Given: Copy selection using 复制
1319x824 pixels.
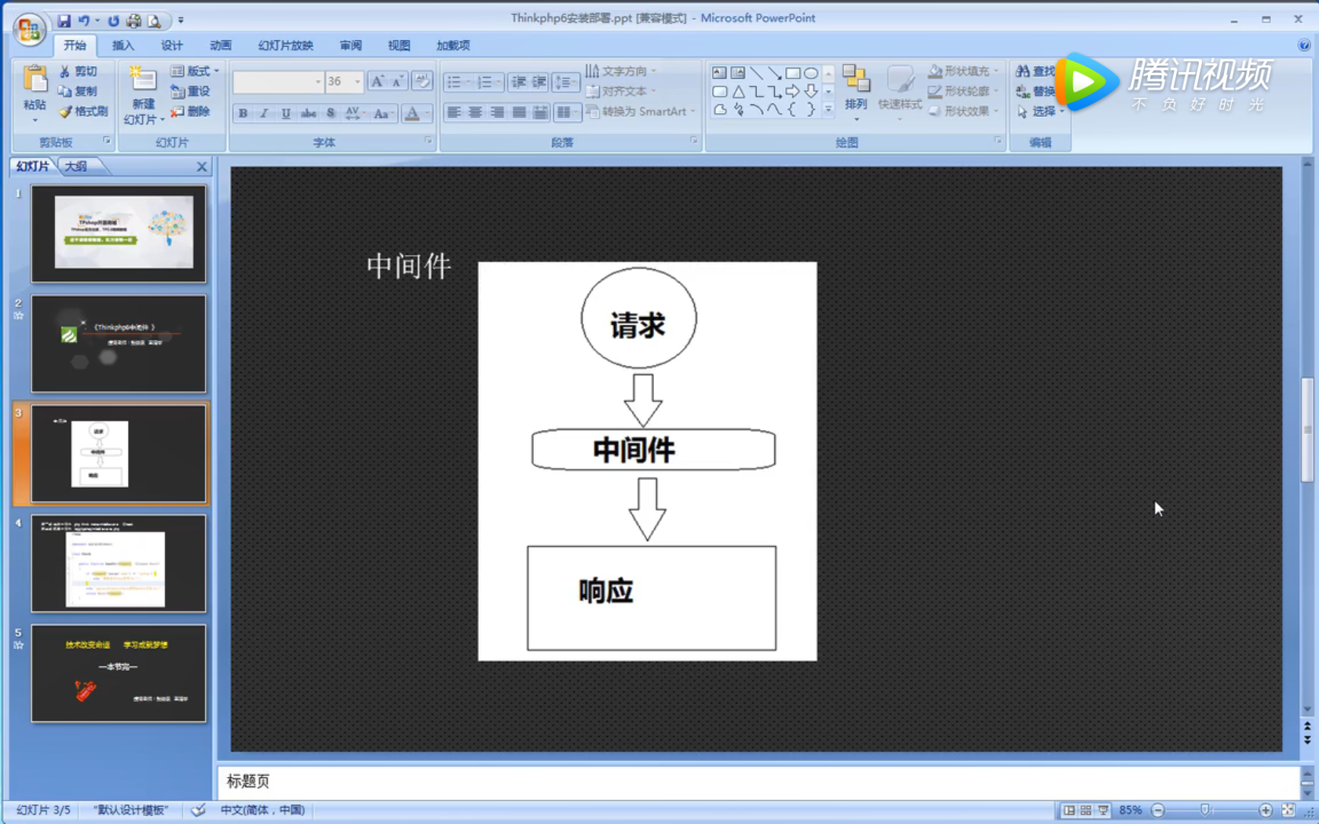Looking at the screenshot, I should [78, 91].
